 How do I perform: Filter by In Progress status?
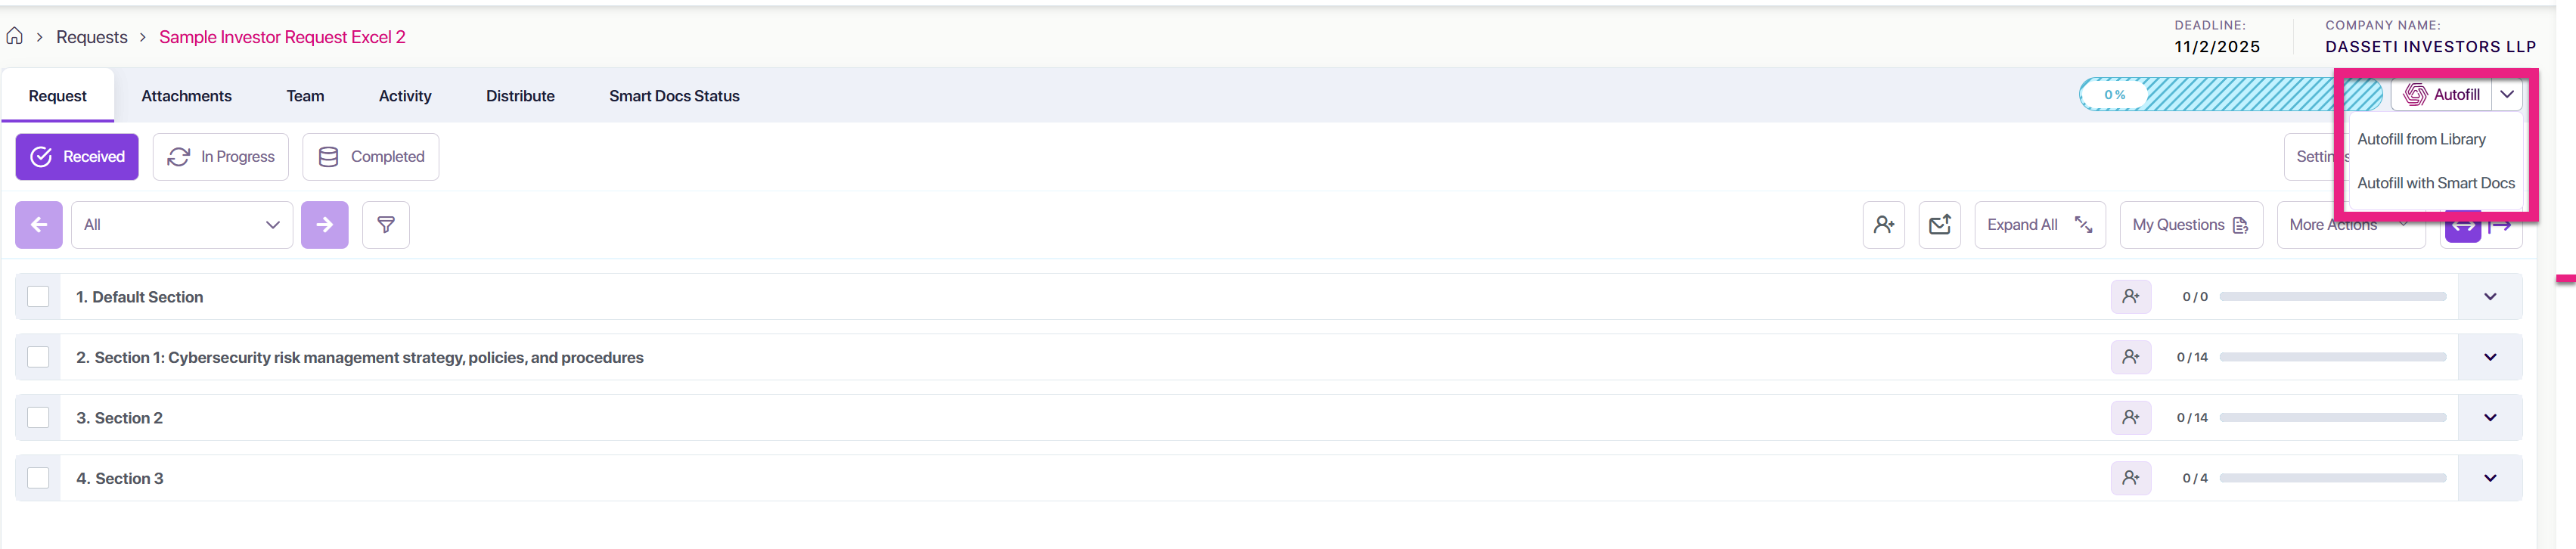coord(221,156)
